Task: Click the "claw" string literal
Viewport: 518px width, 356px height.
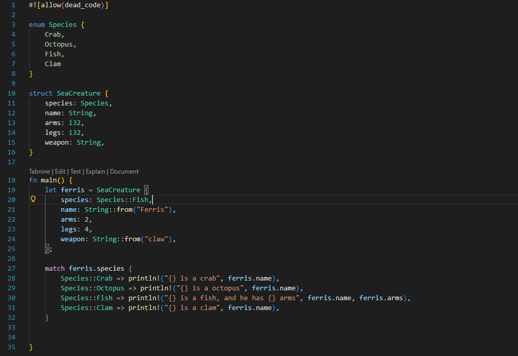Action: [156, 239]
